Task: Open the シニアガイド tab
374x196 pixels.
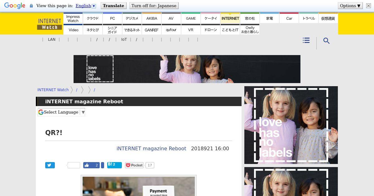Action: tap(112, 30)
